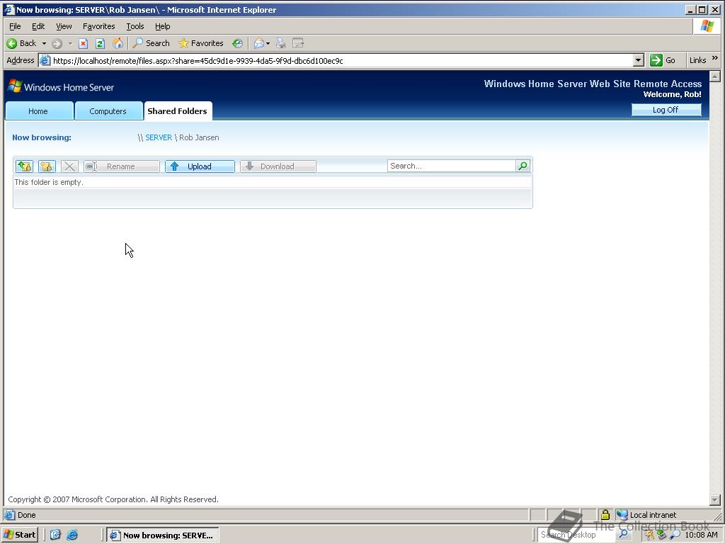The image size is (725, 544).
Task: Click the Print icon in toolbar
Action: tap(280, 43)
